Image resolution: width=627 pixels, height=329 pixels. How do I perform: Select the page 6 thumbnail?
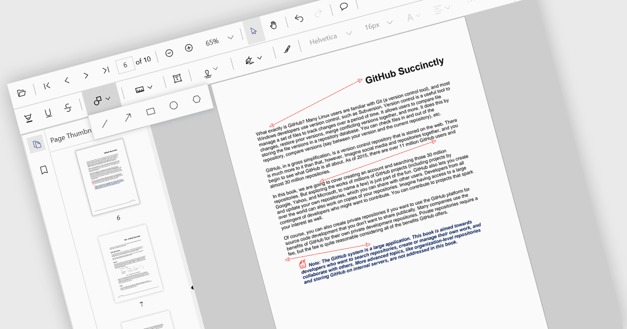(109, 176)
